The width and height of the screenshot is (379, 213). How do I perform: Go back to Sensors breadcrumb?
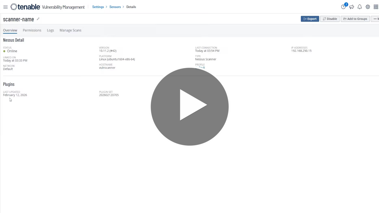115,7
